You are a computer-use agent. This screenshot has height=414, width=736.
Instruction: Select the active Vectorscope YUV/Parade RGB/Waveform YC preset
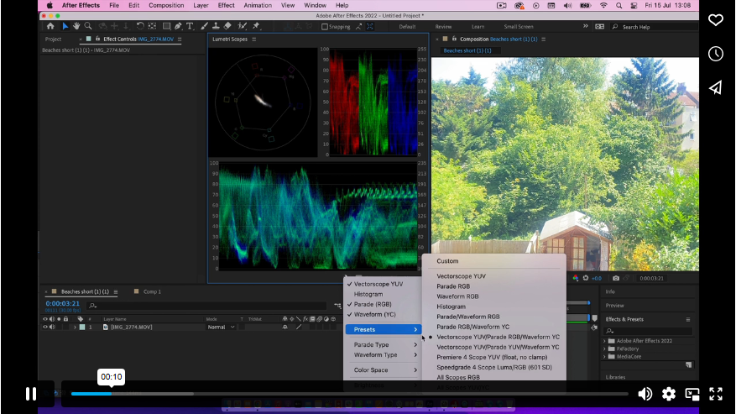[498, 337]
